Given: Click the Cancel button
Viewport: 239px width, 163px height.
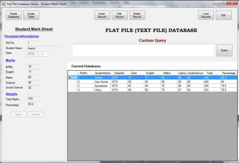Looking at the screenshot, I should pyautogui.click(x=36, y=114).
